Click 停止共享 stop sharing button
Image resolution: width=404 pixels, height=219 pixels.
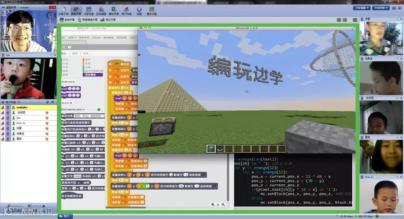tap(108, 19)
